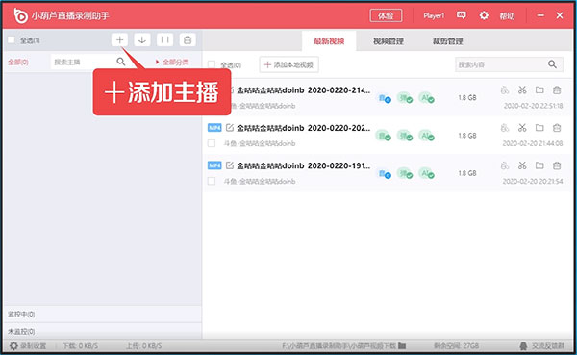Open folder icon for second video row
Screen dimensions: 577x355
click(539, 128)
